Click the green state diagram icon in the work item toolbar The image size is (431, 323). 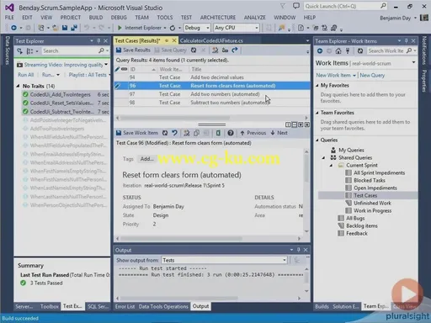(218, 133)
